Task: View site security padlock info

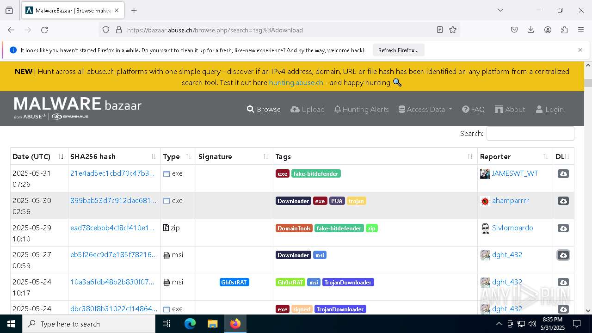Action: 119,30
